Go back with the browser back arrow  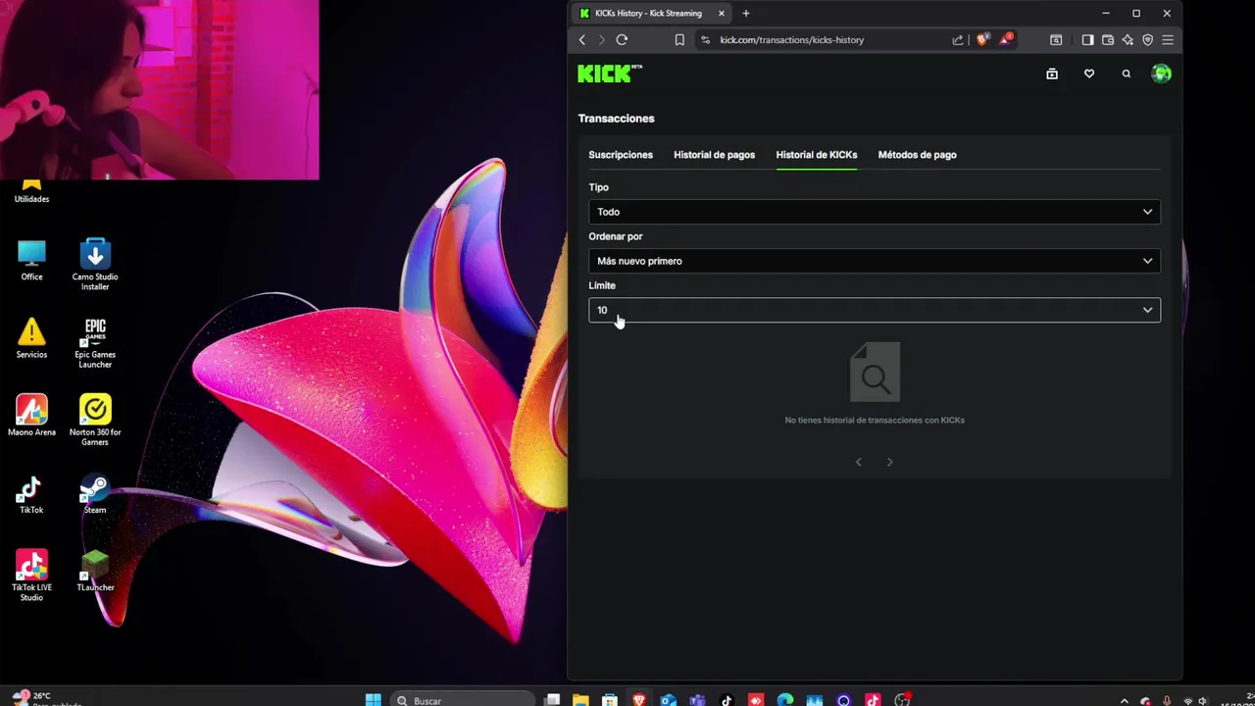[582, 40]
